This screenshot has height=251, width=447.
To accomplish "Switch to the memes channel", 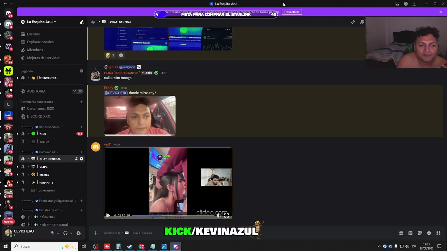I will click(52, 175).
